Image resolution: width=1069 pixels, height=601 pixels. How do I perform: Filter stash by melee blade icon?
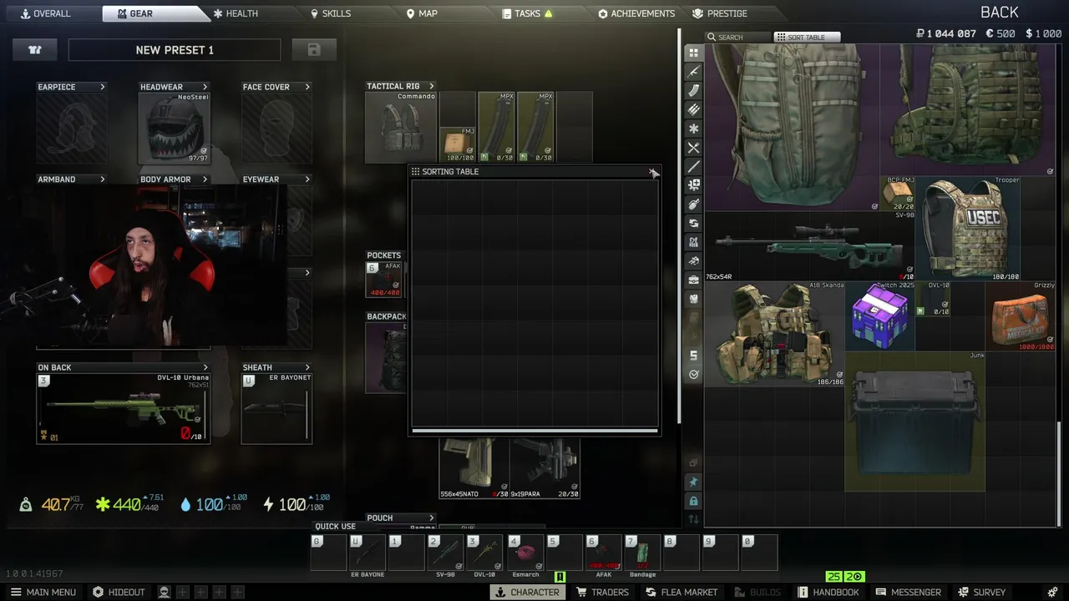click(x=693, y=166)
